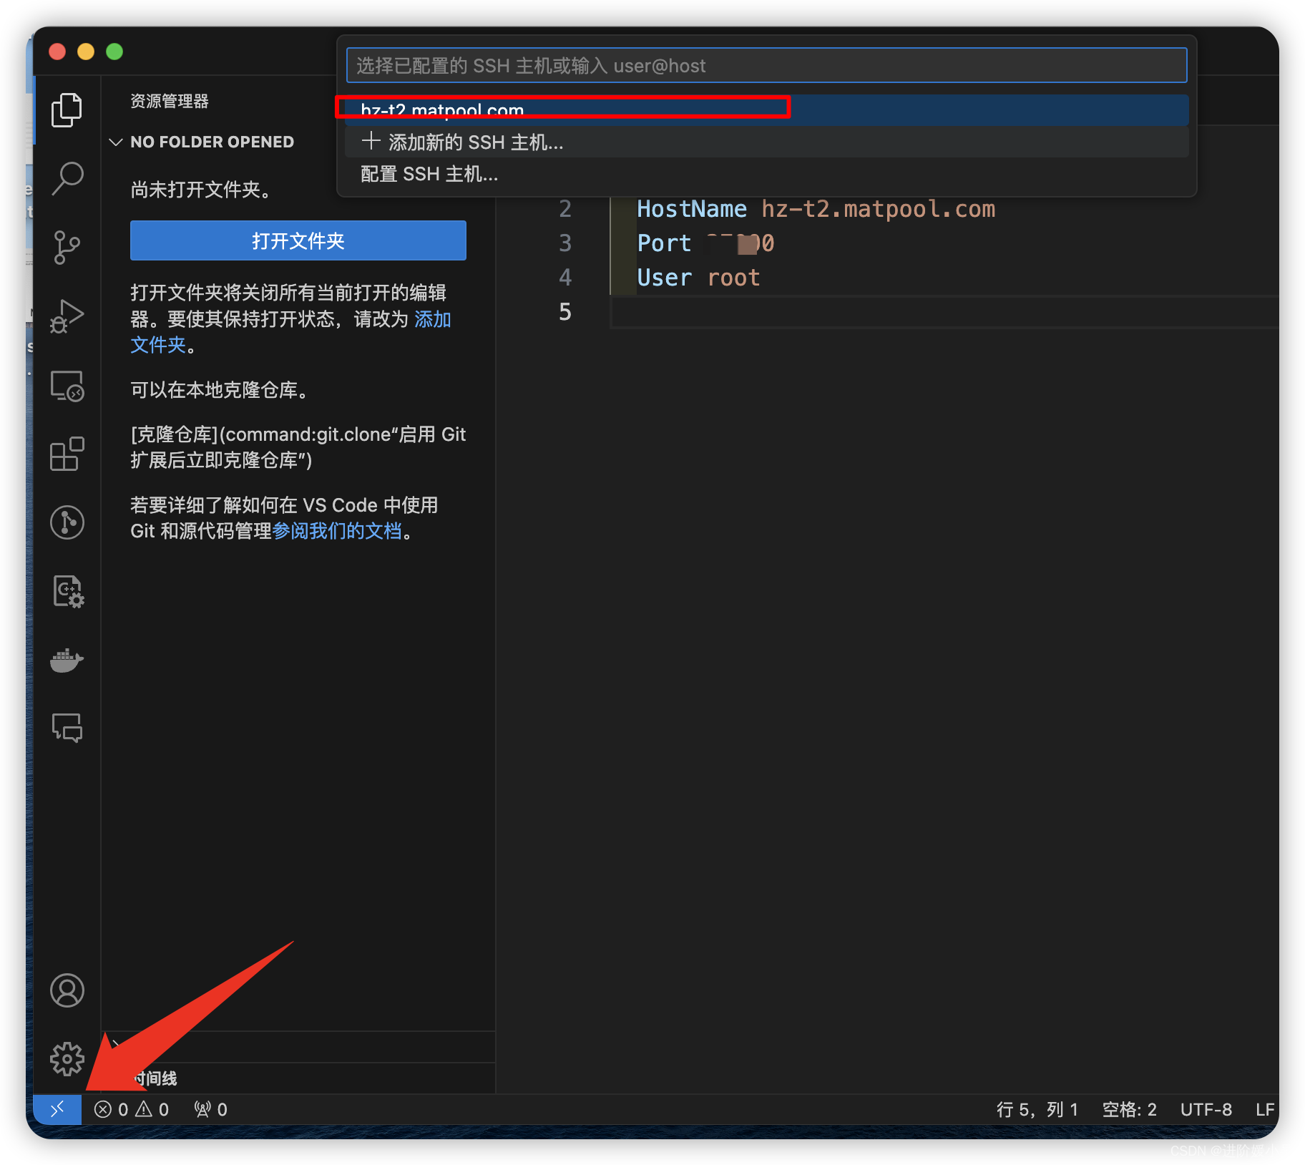Open the file-with-gear icon view
Screen dimensions: 1305x1165
[x=67, y=592]
